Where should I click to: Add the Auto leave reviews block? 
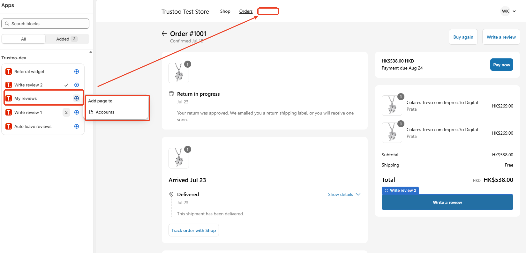coord(77,126)
